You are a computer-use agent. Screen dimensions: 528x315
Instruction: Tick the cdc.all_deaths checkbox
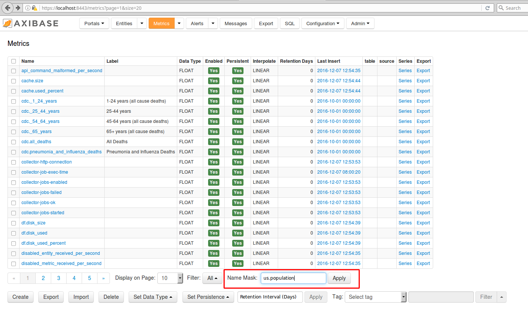tap(14, 142)
